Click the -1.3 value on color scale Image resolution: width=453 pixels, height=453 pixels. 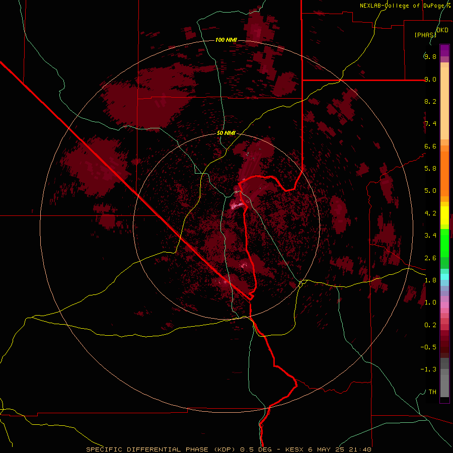(x=428, y=369)
